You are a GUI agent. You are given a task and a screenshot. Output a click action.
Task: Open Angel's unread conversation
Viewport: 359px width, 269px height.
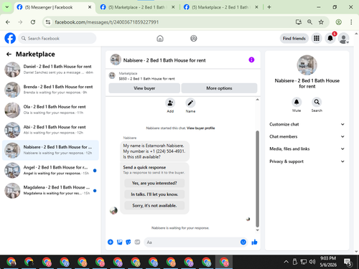click(x=50, y=170)
